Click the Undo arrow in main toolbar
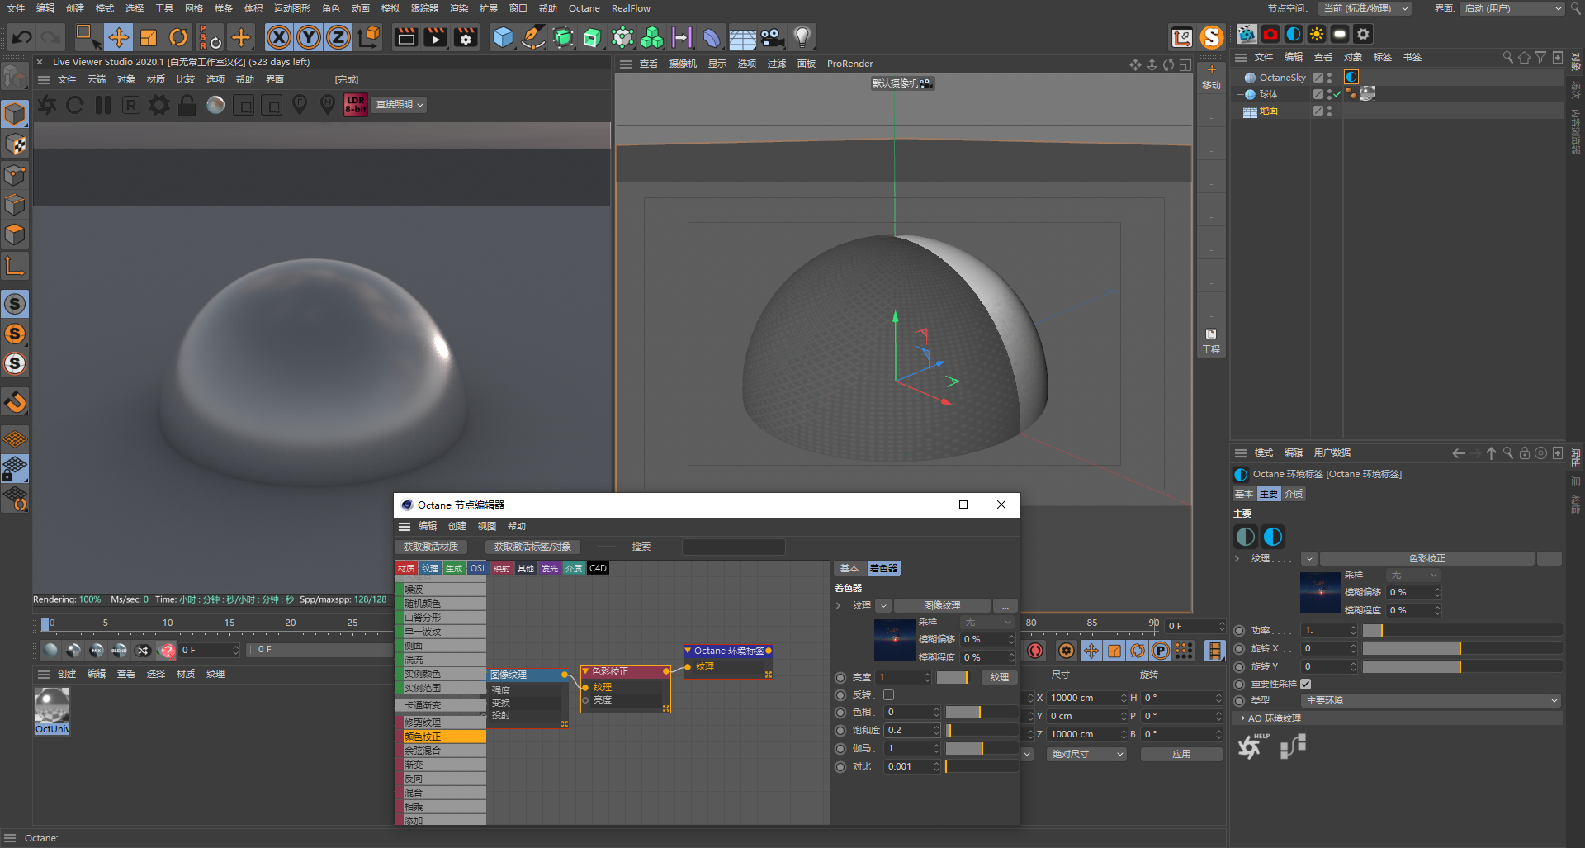 pos(22,37)
